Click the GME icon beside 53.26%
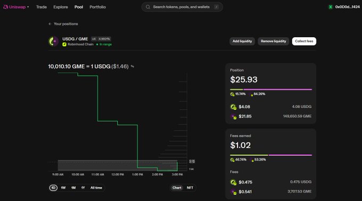 click(252, 160)
